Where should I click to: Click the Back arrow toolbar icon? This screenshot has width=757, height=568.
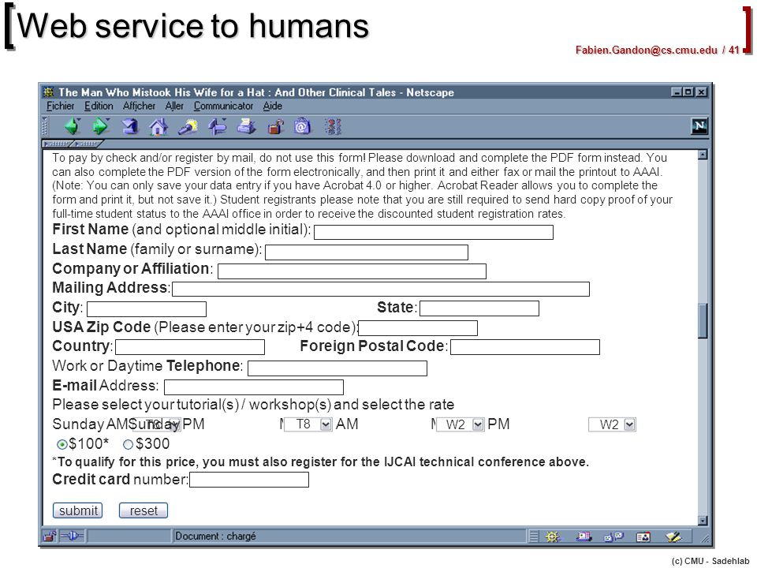coord(73,126)
